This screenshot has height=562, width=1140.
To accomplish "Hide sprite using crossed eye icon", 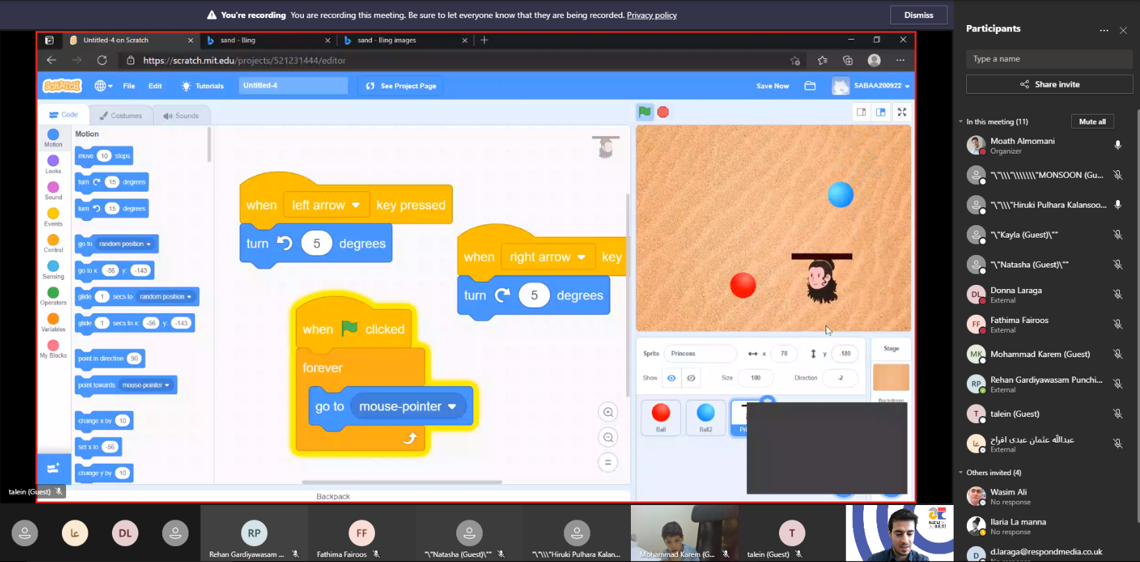I will [691, 378].
